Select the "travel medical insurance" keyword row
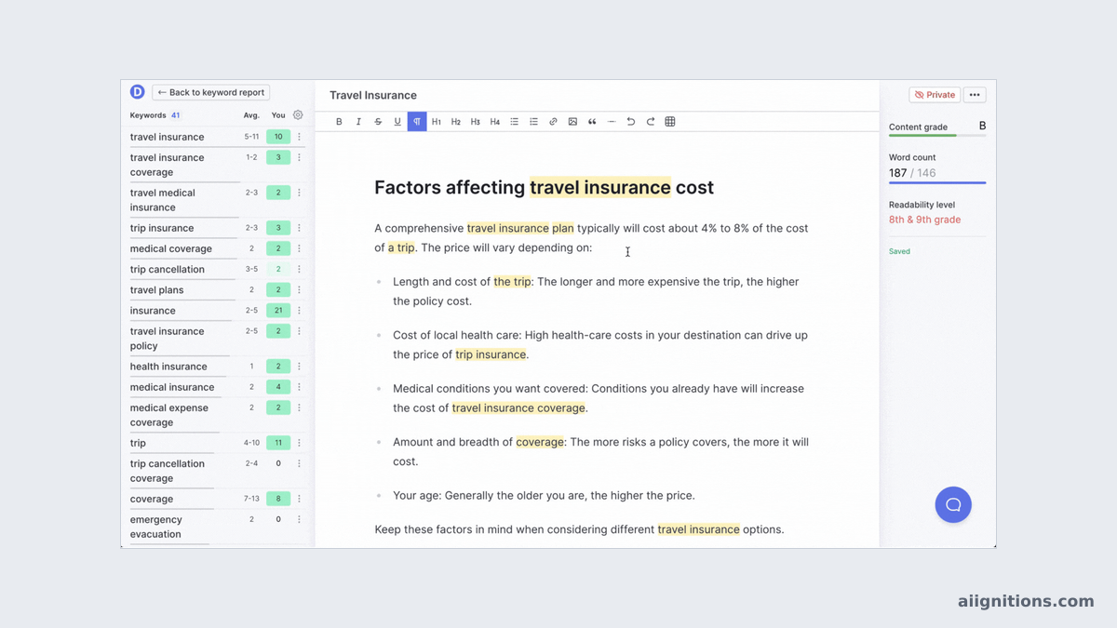 pyautogui.click(x=218, y=200)
